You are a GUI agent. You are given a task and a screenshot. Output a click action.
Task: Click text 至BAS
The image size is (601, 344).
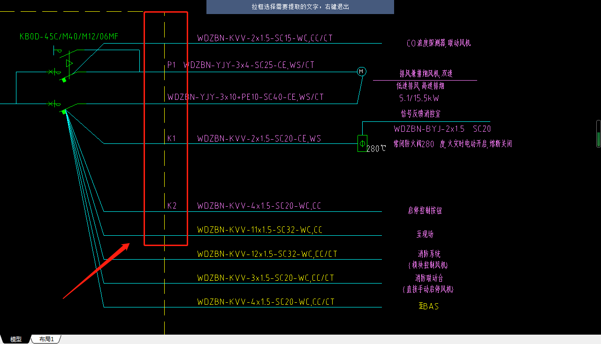point(428,307)
